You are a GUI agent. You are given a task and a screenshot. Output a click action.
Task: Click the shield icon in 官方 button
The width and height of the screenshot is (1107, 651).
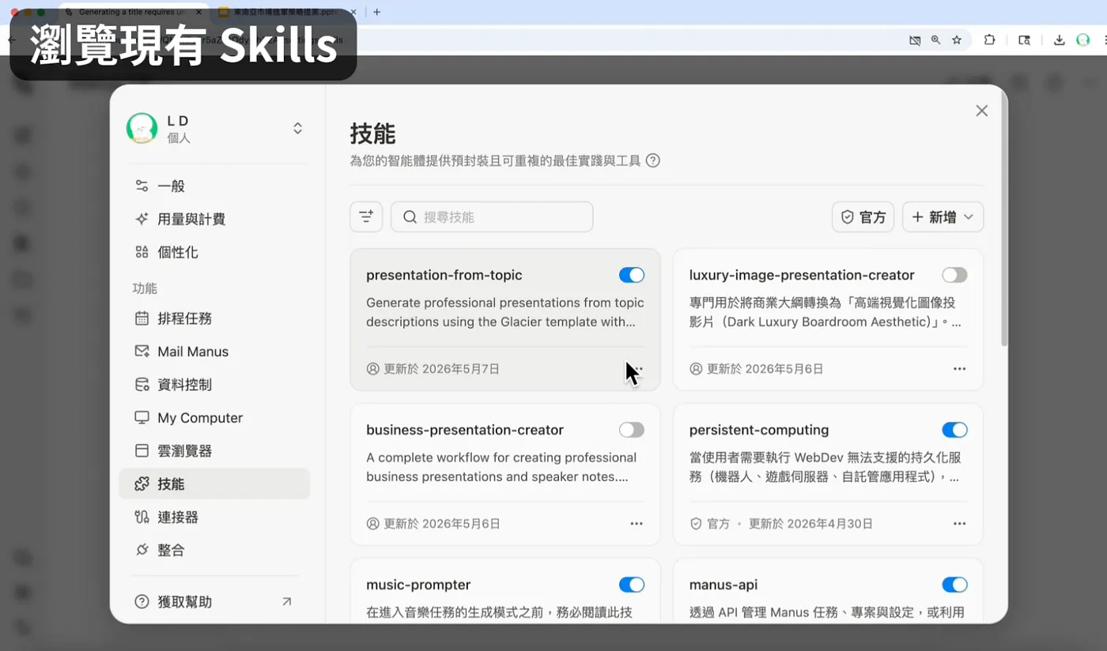847,216
